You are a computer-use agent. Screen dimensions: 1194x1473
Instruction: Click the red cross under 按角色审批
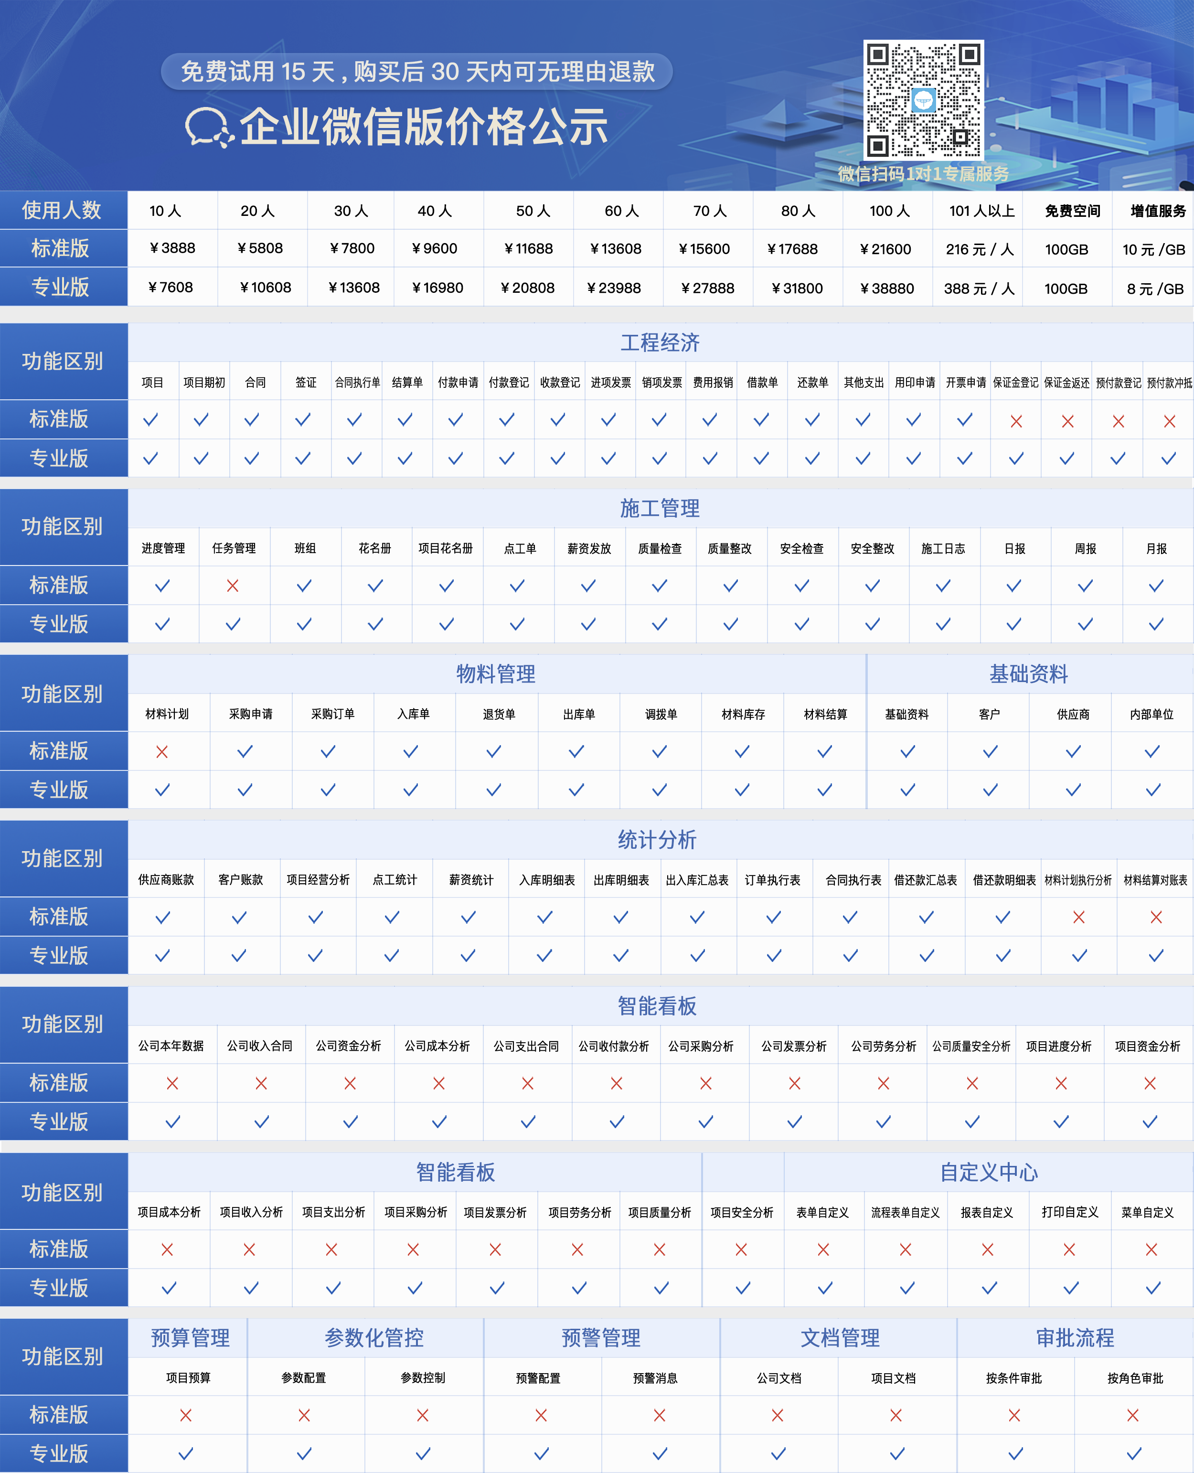1133,1415
